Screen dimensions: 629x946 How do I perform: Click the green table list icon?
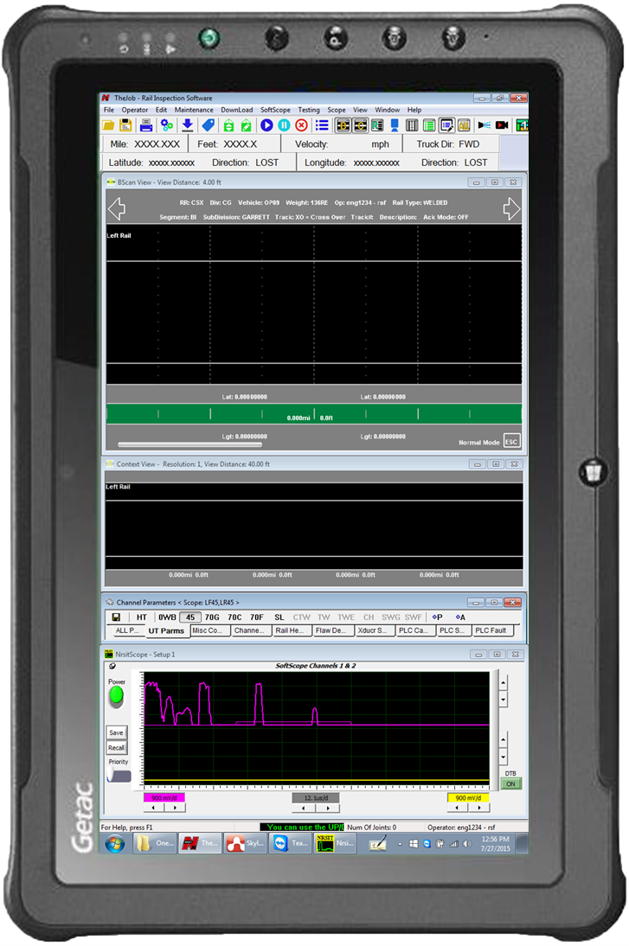(429, 125)
